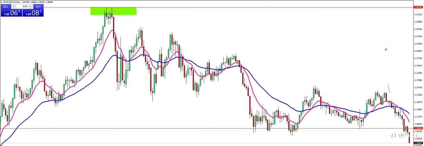Click the red 1.06558 level label

click(419, 128)
